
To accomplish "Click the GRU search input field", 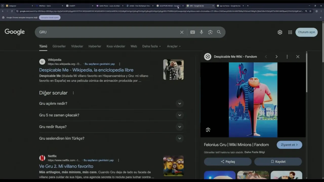I will (x=108, y=32).
